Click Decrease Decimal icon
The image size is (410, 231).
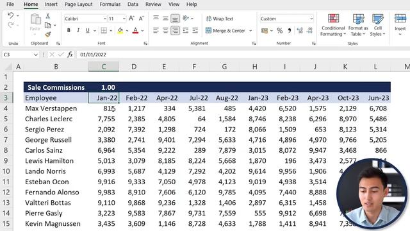coord(309,31)
